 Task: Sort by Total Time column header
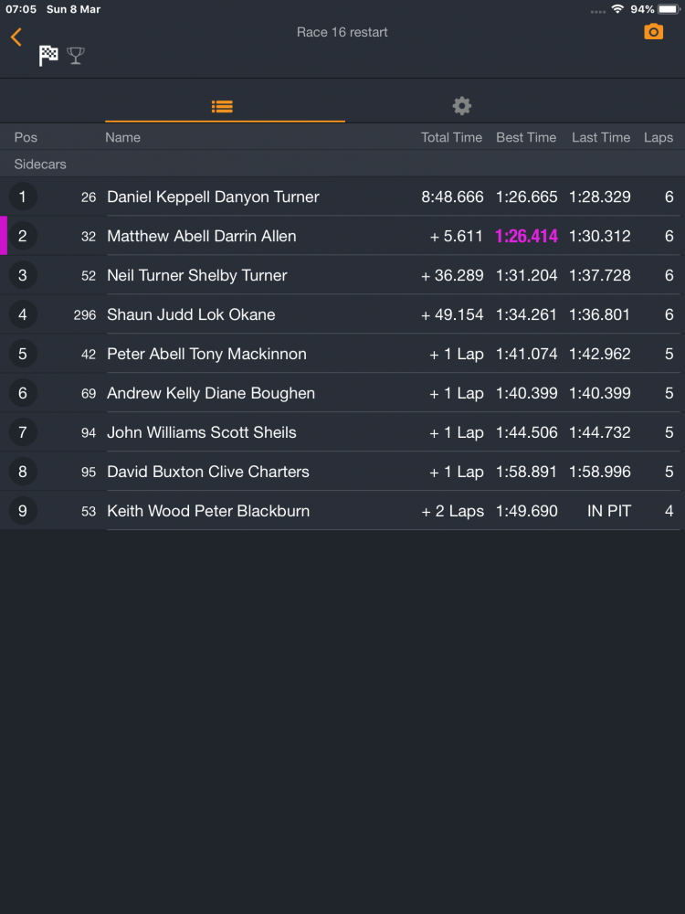451,137
